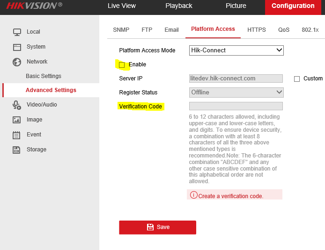The width and height of the screenshot is (325, 250).
Task: Click the Network globe icon
Action: click(x=17, y=62)
